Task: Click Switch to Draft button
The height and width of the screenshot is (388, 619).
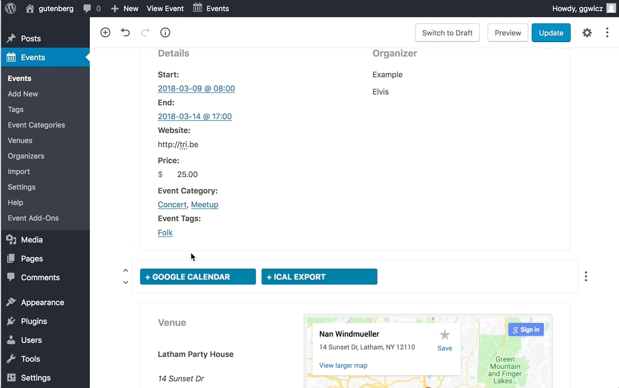Action: tap(447, 33)
